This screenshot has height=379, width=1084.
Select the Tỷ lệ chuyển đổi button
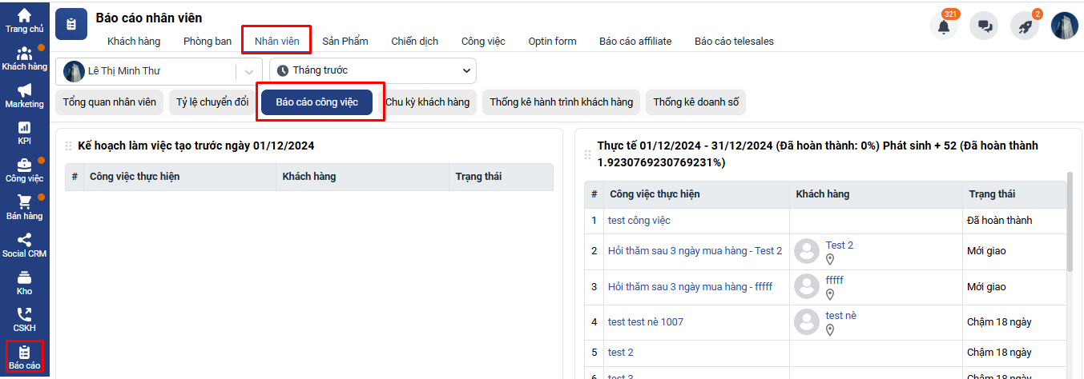point(212,102)
